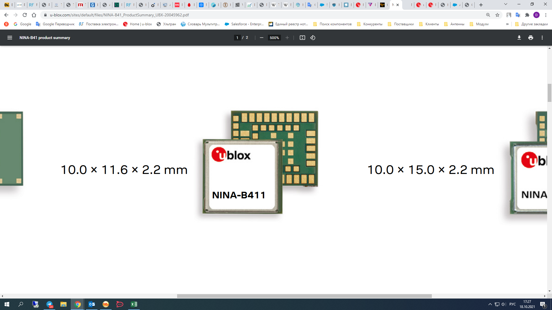Open the address bar zoom indicator
The height and width of the screenshot is (310, 552).
[488, 15]
